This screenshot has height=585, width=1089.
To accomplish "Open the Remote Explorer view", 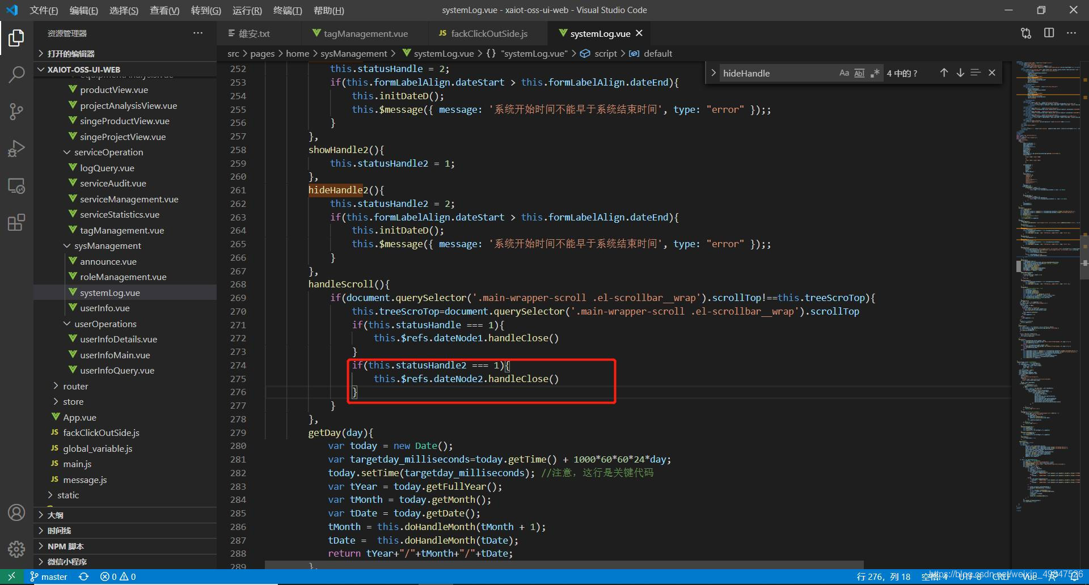I will 16,186.
